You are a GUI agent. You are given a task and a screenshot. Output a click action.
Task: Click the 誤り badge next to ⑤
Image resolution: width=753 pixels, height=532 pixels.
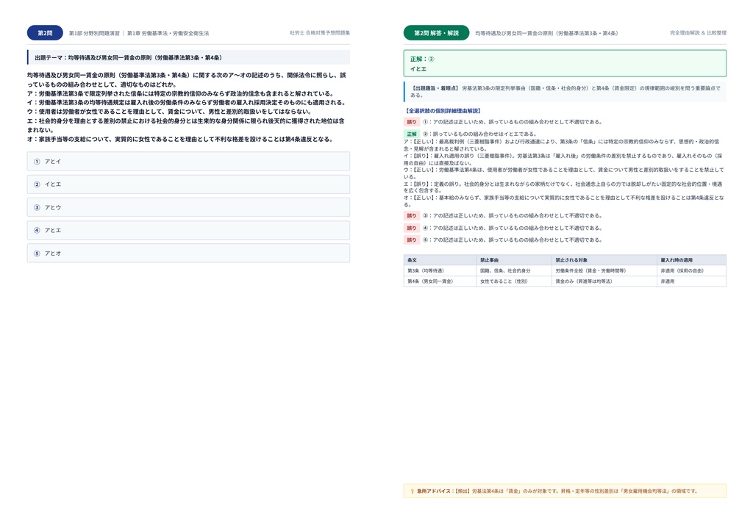412,240
